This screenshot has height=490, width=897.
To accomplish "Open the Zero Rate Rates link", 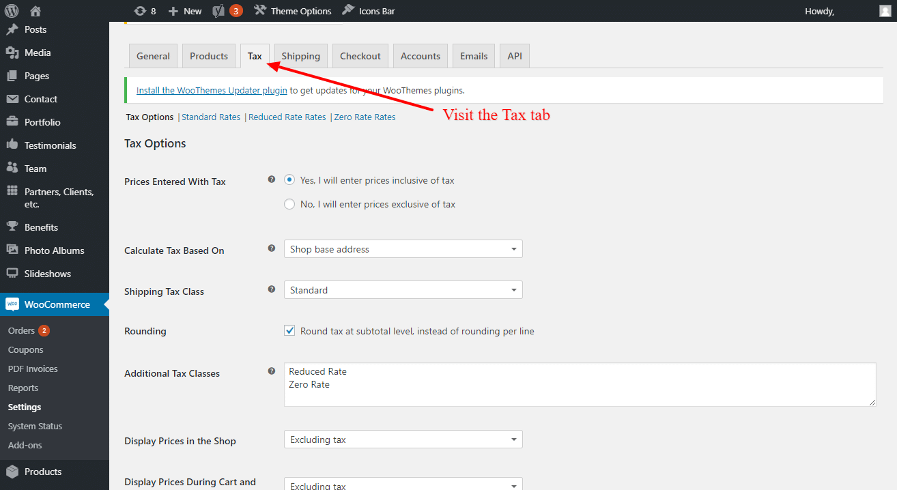I will pos(365,117).
